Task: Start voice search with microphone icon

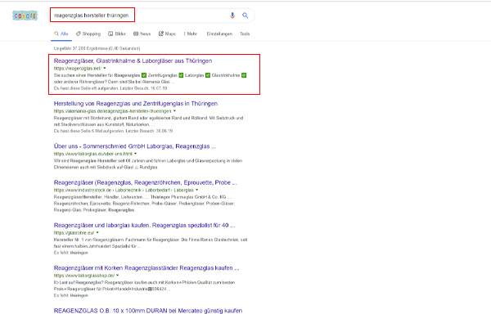Action: tap(232, 16)
